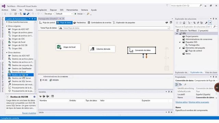Click the Home icon in Solution Explorer
This screenshot has width=219, height=123.
[184, 23]
